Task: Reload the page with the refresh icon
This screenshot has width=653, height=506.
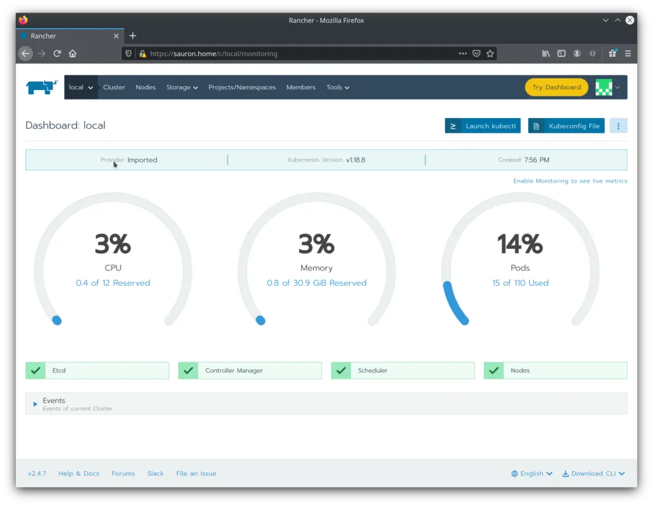Action: [57, 54]
